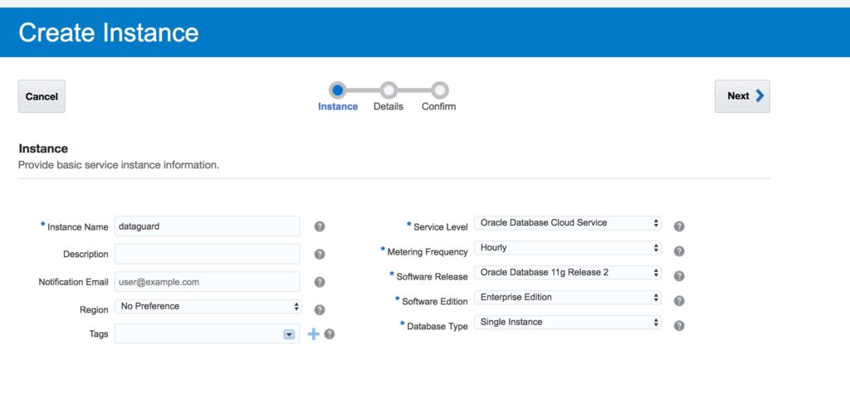This screenshot has height=413, width=850.
Task: Click into the Notification Email field
Action: pyautogui.click(x=207, y=282)
